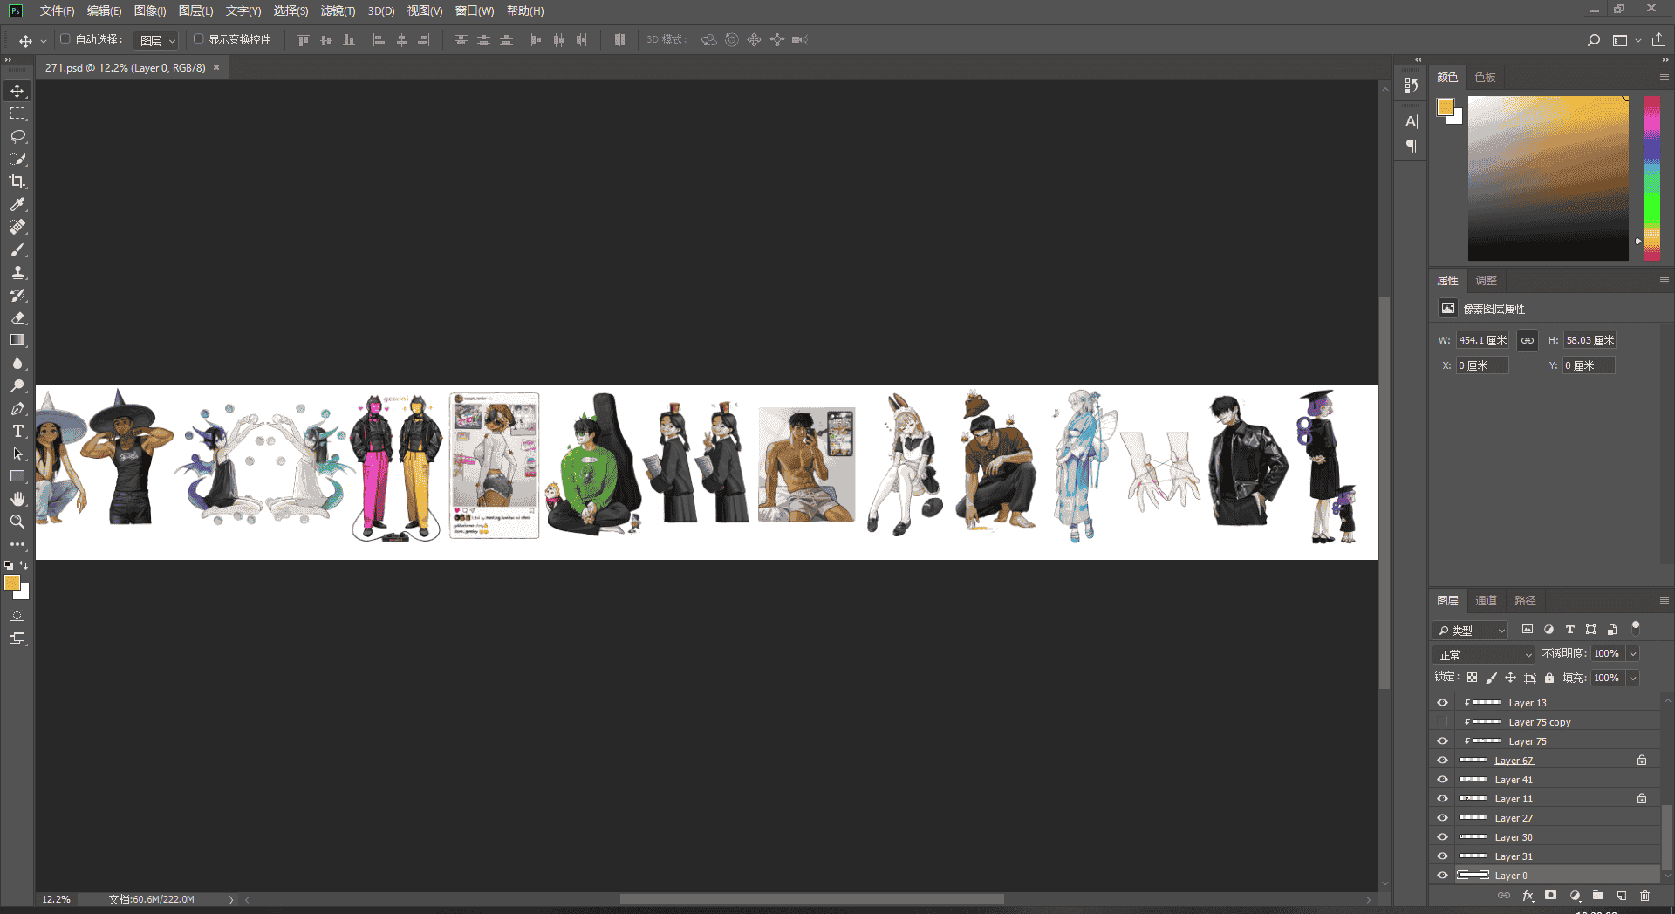Show the hidden Layer 75 copy

[1442, 722]
